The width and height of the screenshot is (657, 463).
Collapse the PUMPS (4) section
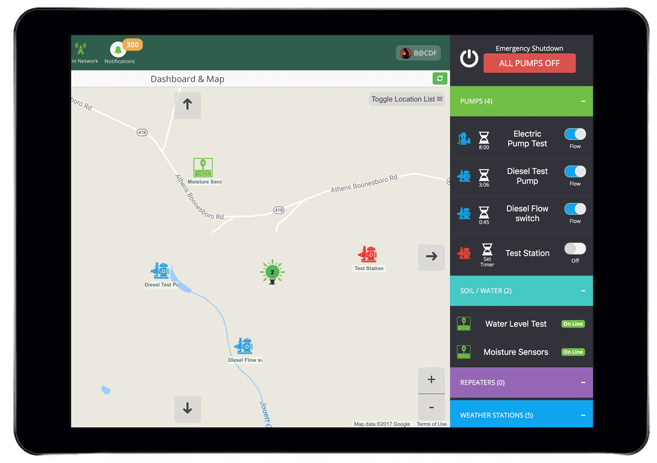click(x=583, y=101)
